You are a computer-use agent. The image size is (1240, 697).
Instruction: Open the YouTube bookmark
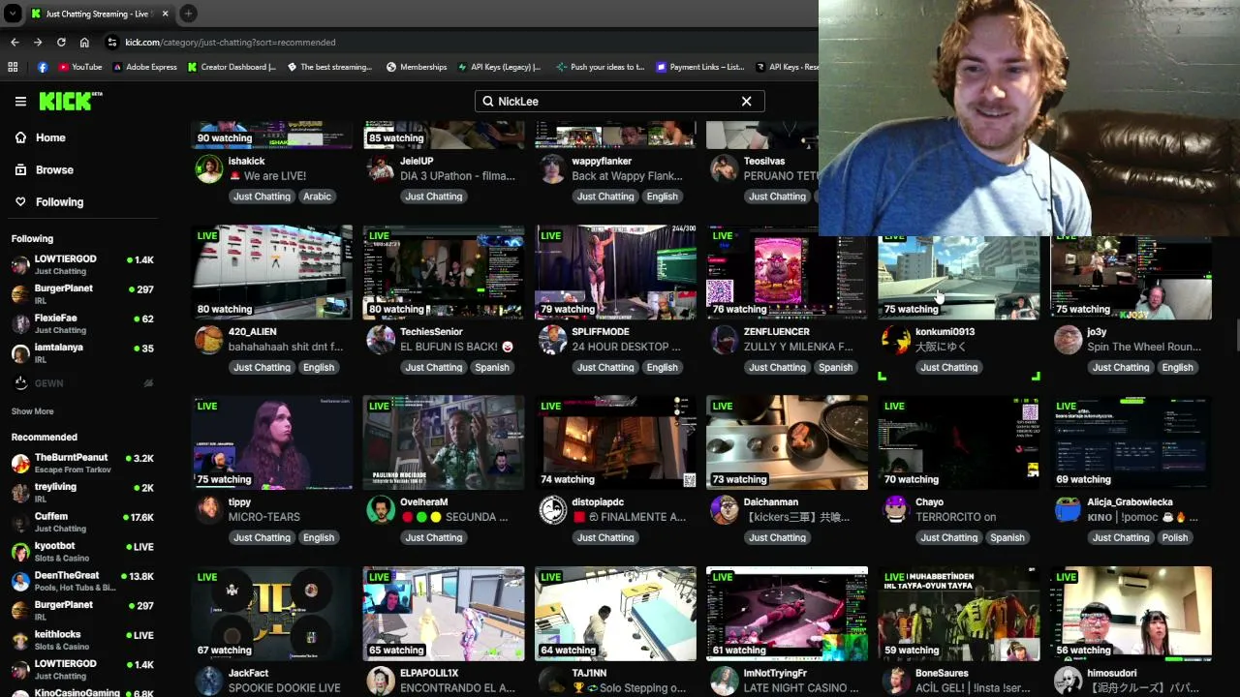pyautogui.click(x=79, y=67)
